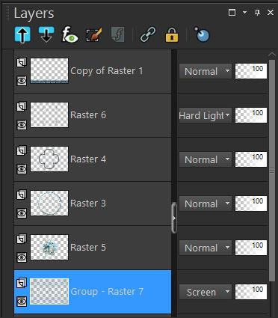
Task: Hide the Raster 6 layer
Action: coord(22,125)
